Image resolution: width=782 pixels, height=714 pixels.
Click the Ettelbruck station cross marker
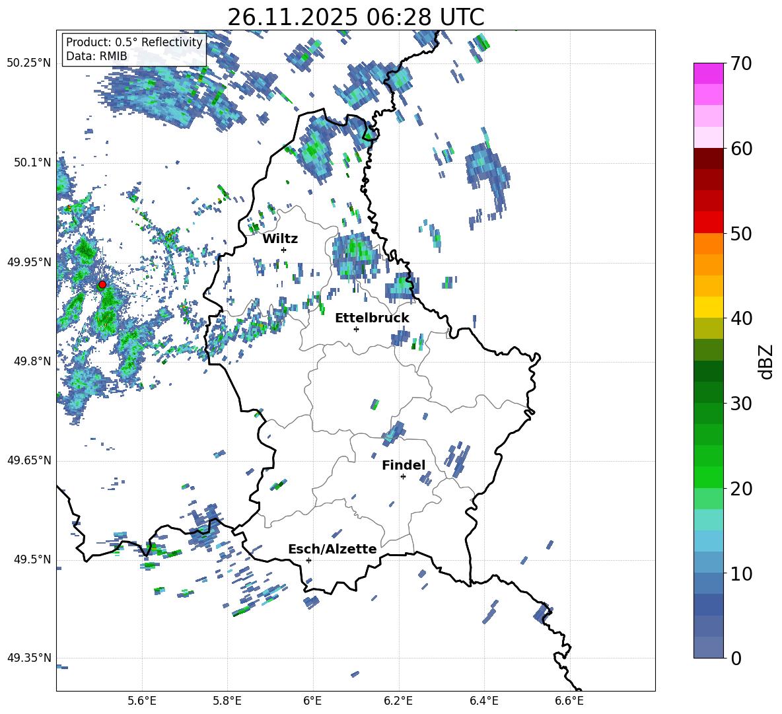click(x=356, y=329)
